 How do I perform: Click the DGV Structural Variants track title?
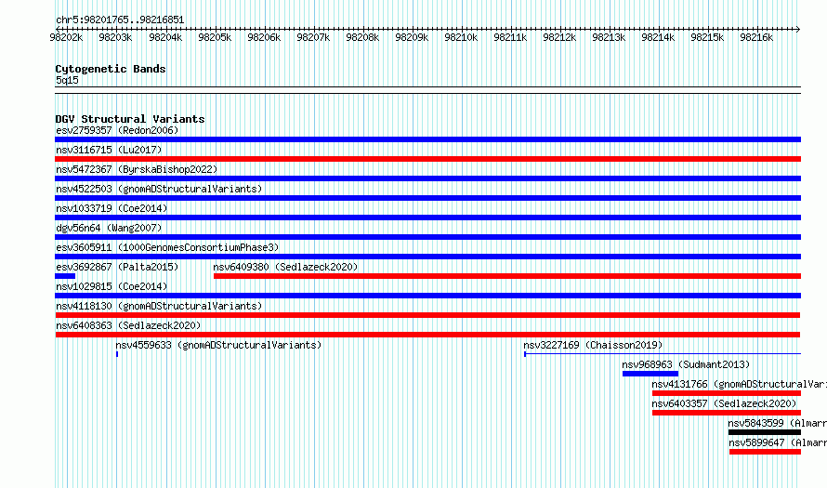[130, 119]
